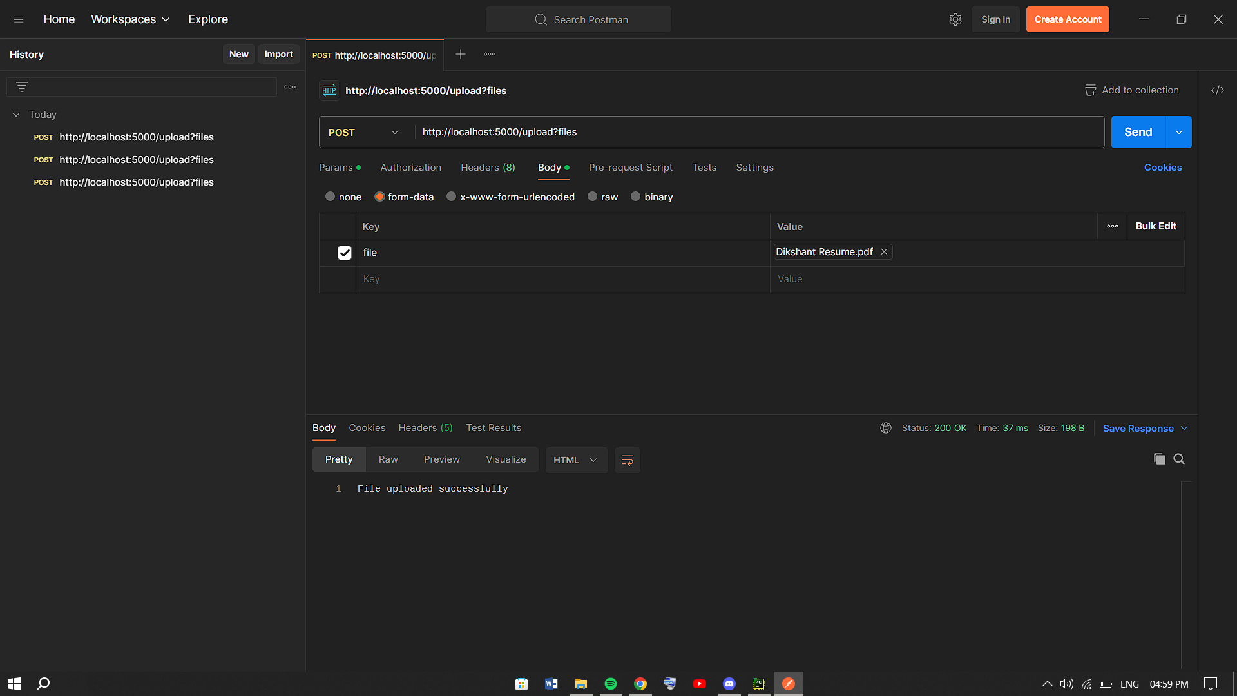Collapse the Today history group
The image size is (1237, 696).
click(x=16, y=115)
